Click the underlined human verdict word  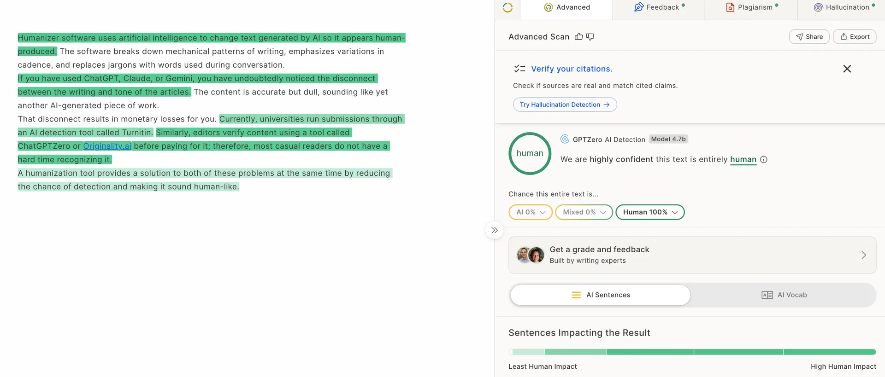pyautogui.click(x=743, y=159)
